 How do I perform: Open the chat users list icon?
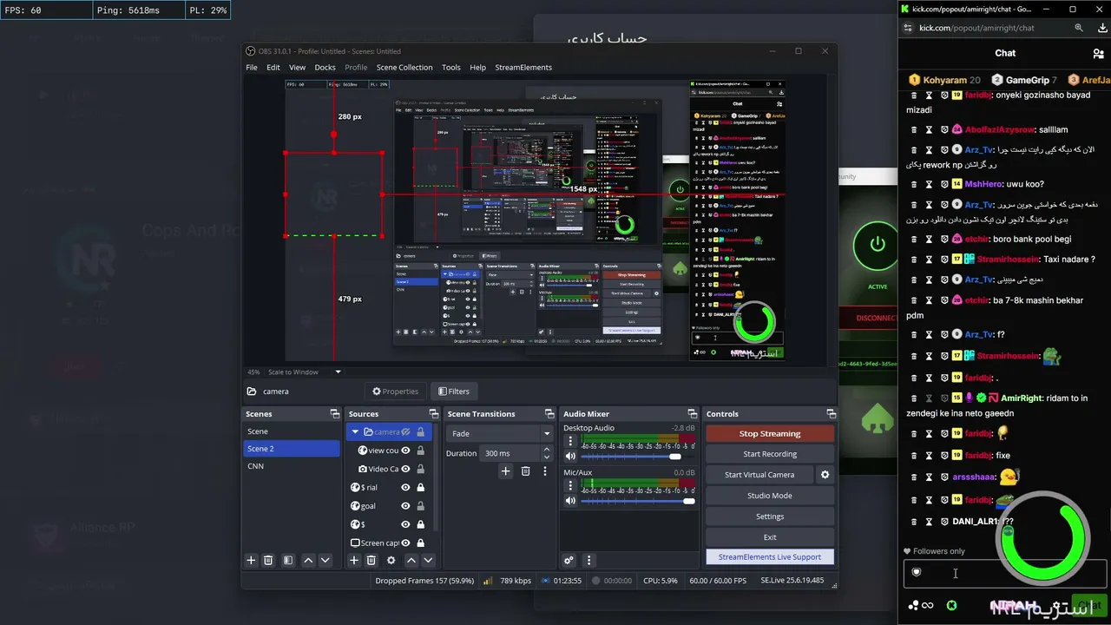point(1098,53)
